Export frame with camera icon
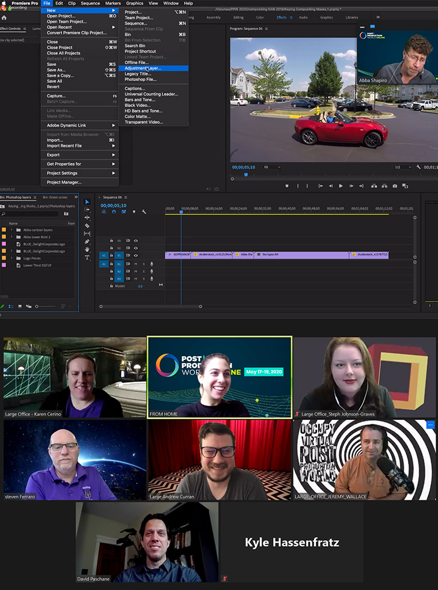Image resolution: width=438 pixels, height=590 pixels. 395,186
